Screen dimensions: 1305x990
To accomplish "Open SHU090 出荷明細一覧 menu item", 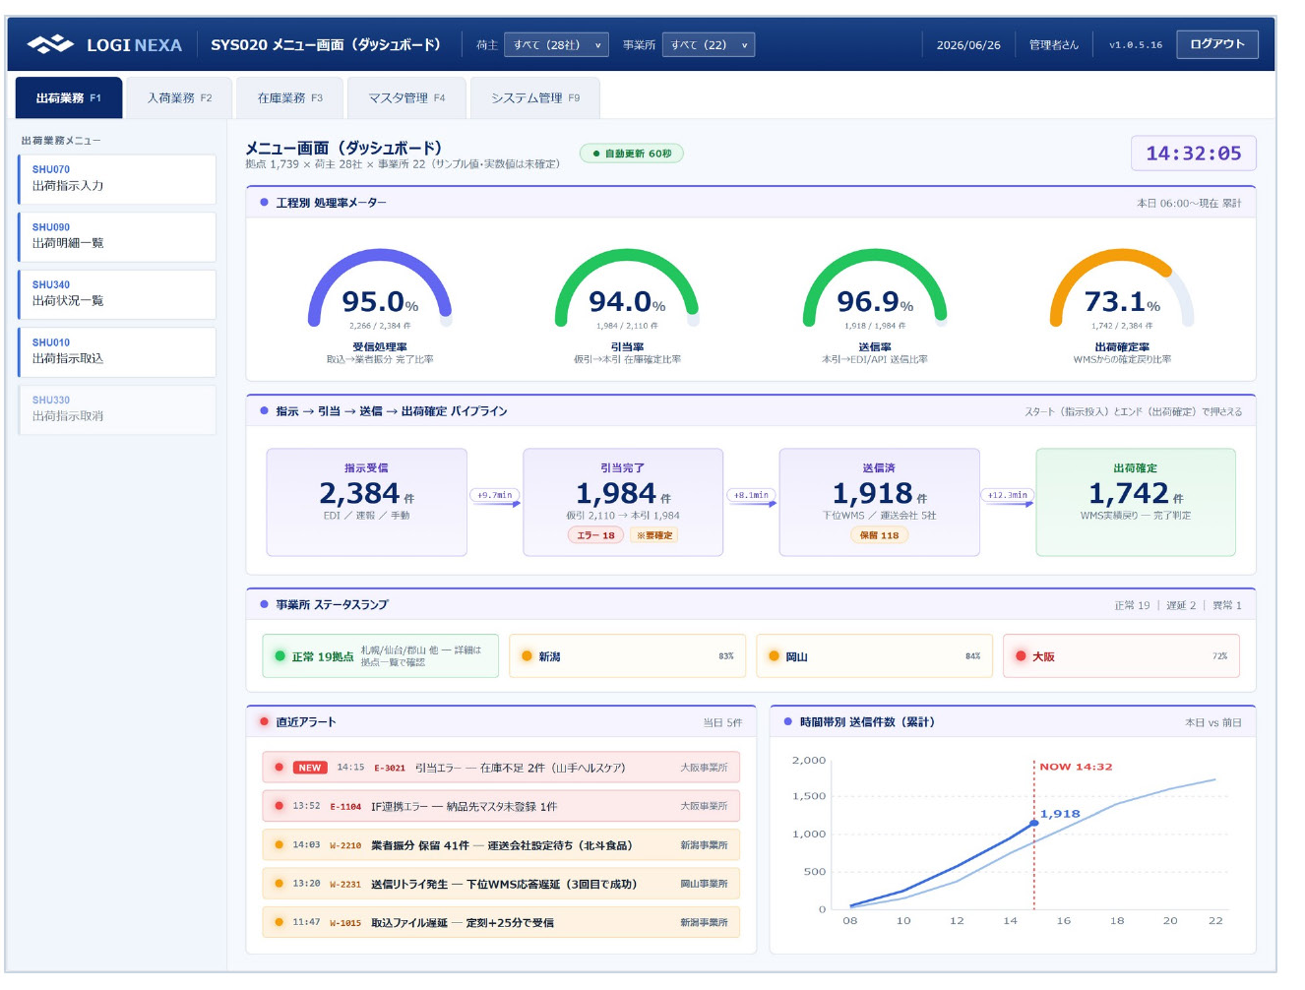I will [x=117, y=236].
